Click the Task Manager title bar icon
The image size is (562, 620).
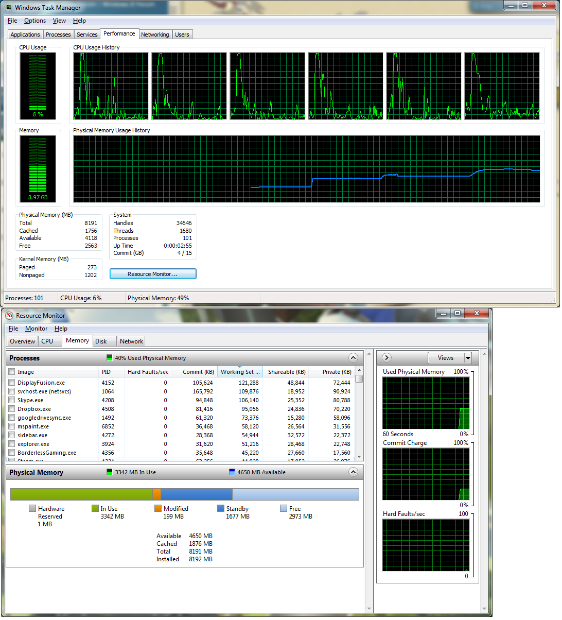8,7
